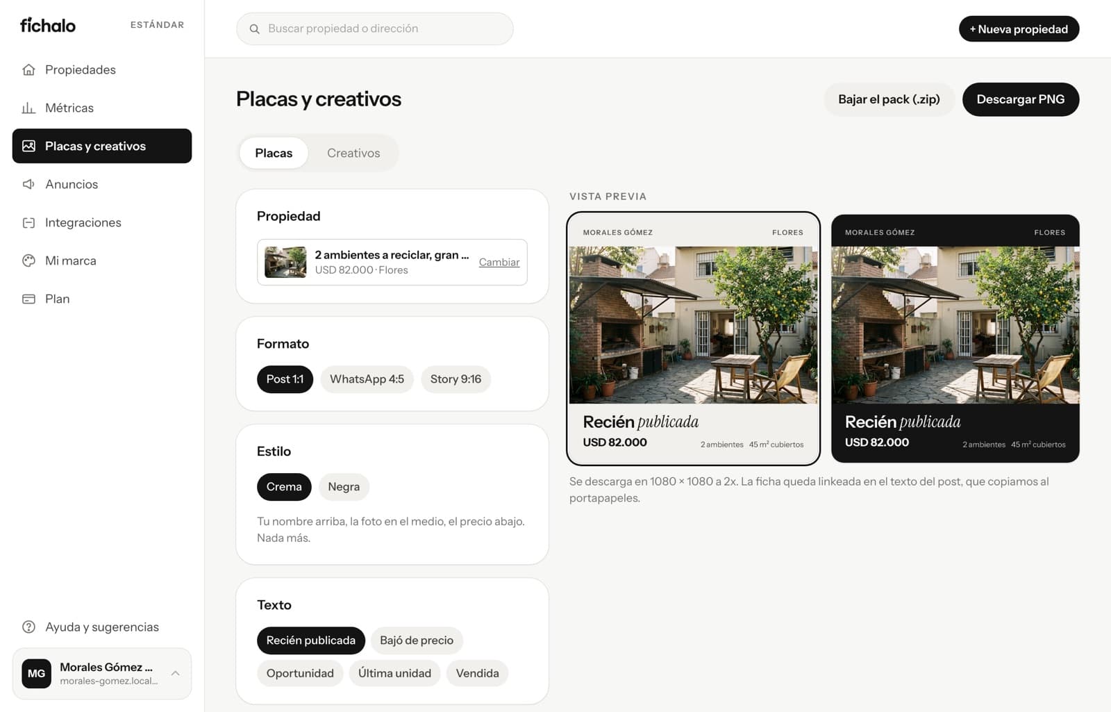Click the search magnifier icon

click(x=255, y=29)
